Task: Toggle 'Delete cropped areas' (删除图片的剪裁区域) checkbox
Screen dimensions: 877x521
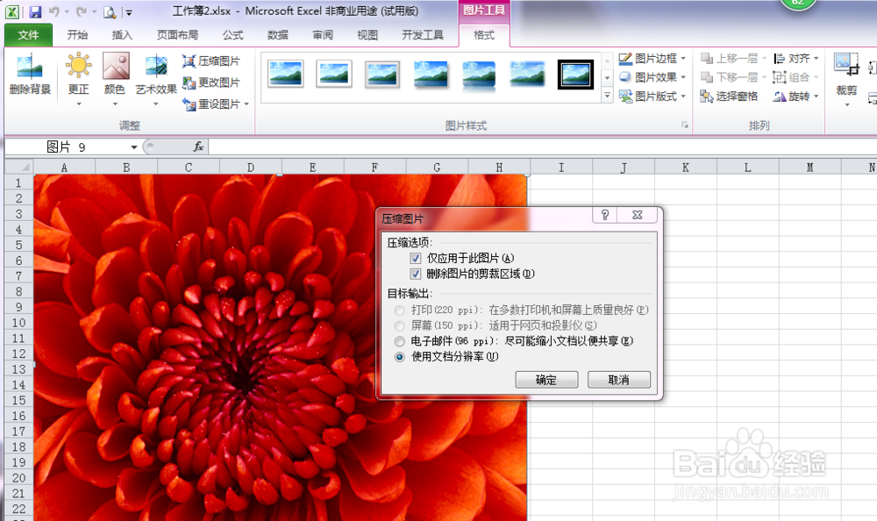Action: (x=415, y=274)
